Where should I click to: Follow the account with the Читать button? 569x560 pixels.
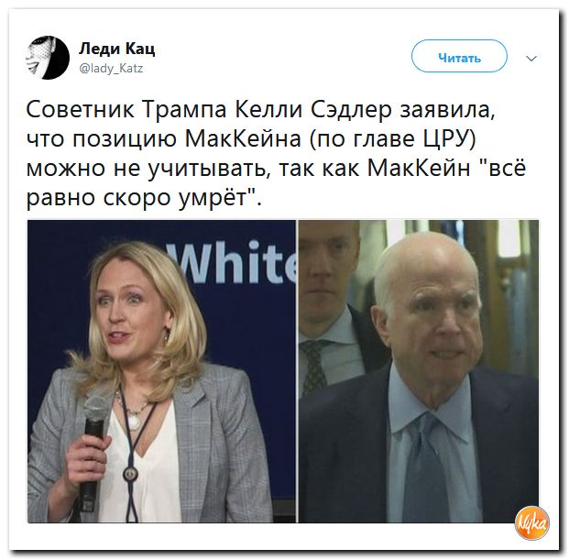pos(459,56)
